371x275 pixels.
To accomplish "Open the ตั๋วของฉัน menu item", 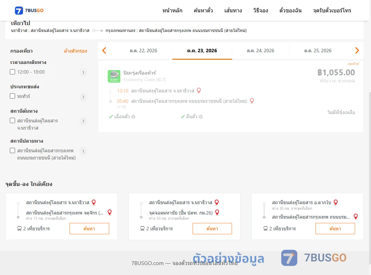I will coord(290,10).
